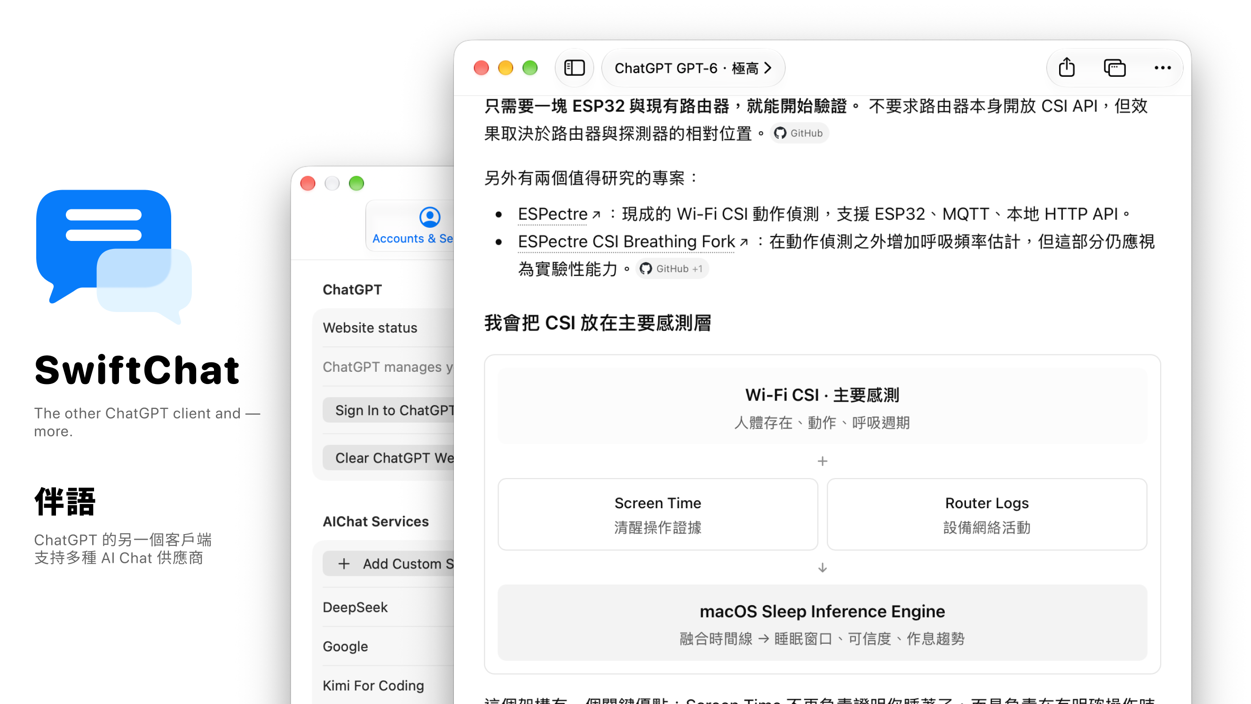Click the GitHub citation chip after 相對位置
The width and height of the screenshot is (1251, 704).
799,133
